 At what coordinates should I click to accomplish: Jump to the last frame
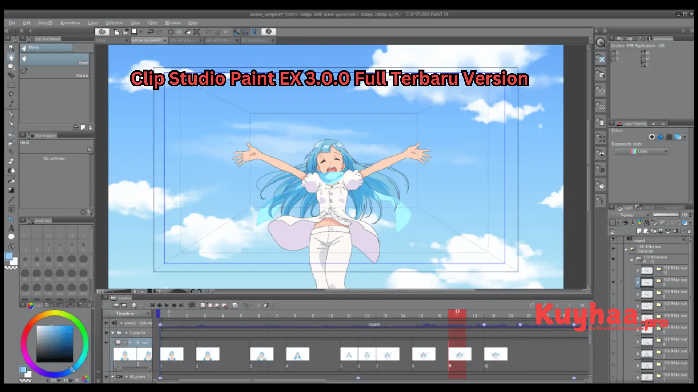[x=181, y=305]
